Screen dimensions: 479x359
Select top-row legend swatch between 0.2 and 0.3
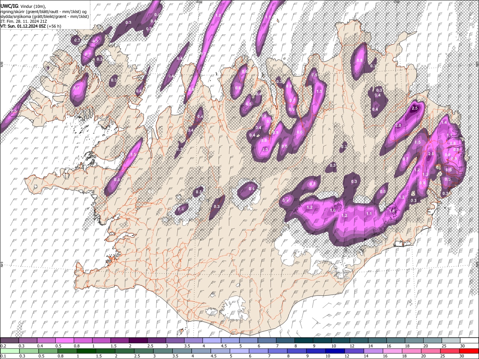pos(9,340)
